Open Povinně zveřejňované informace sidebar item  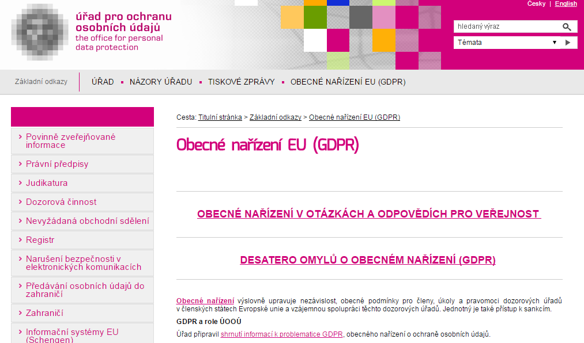[82, 141]
